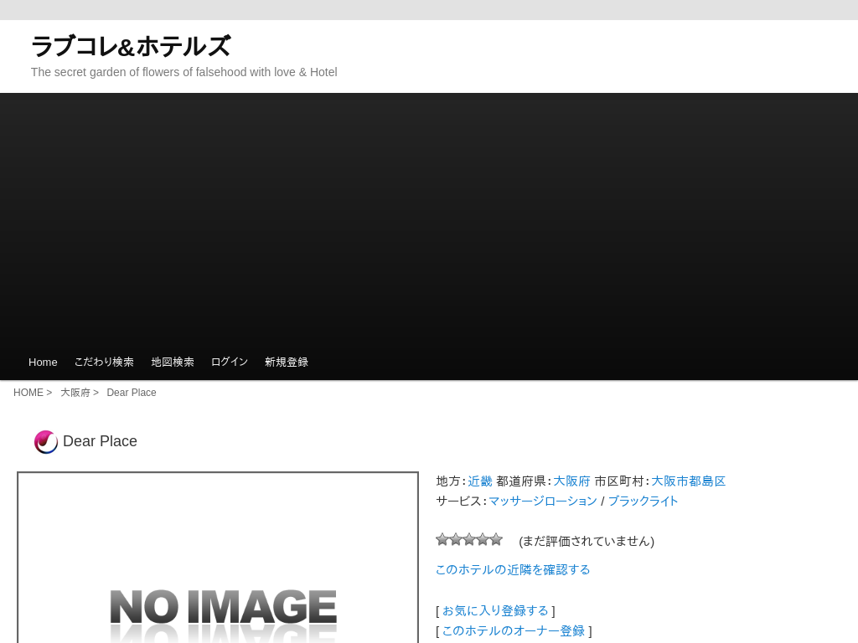
Task: Click the Dear Place breadcrumb text
Action: tap(132, 393)
